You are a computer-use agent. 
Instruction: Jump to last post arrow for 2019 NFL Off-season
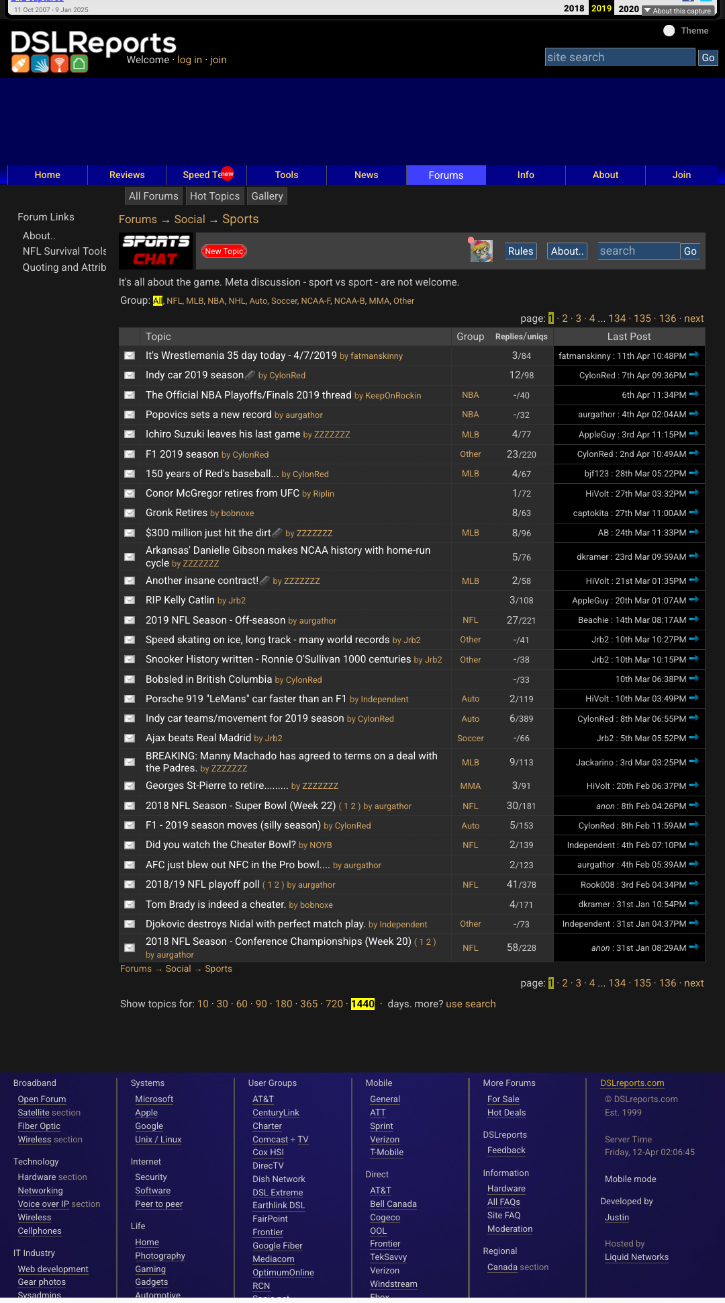tap(694, 620)
